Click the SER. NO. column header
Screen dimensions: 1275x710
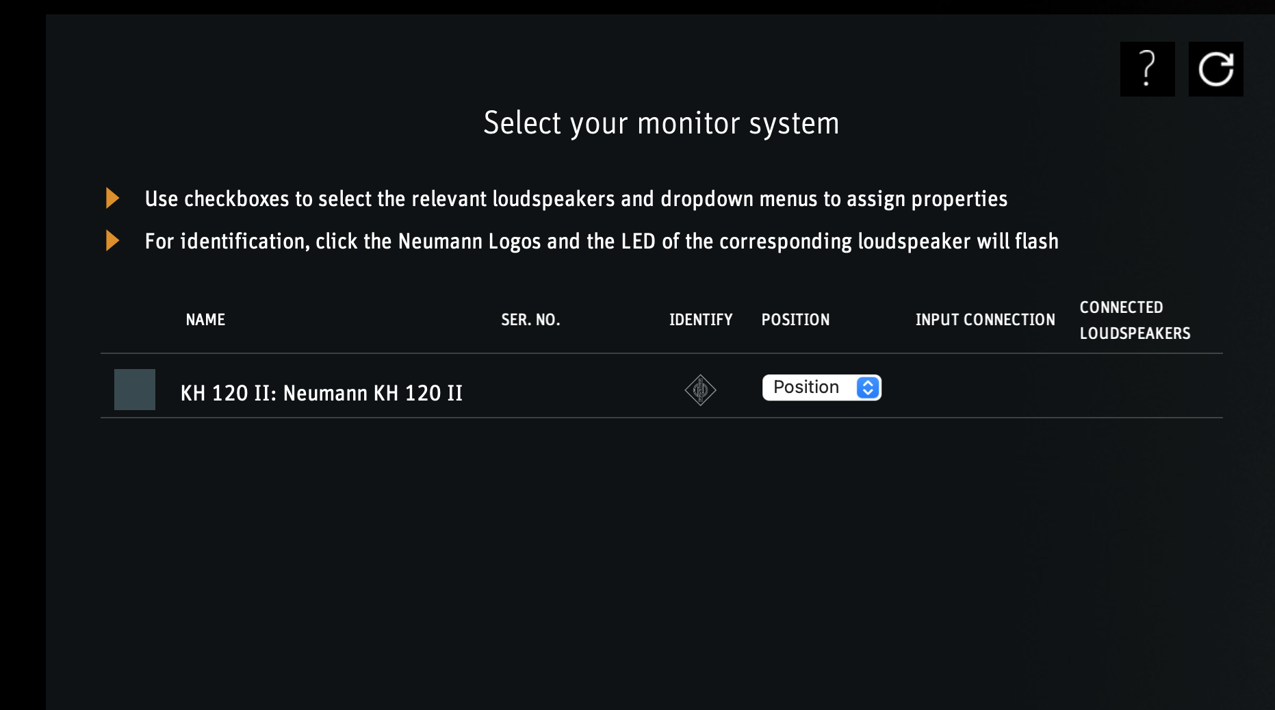coord(530,320)
